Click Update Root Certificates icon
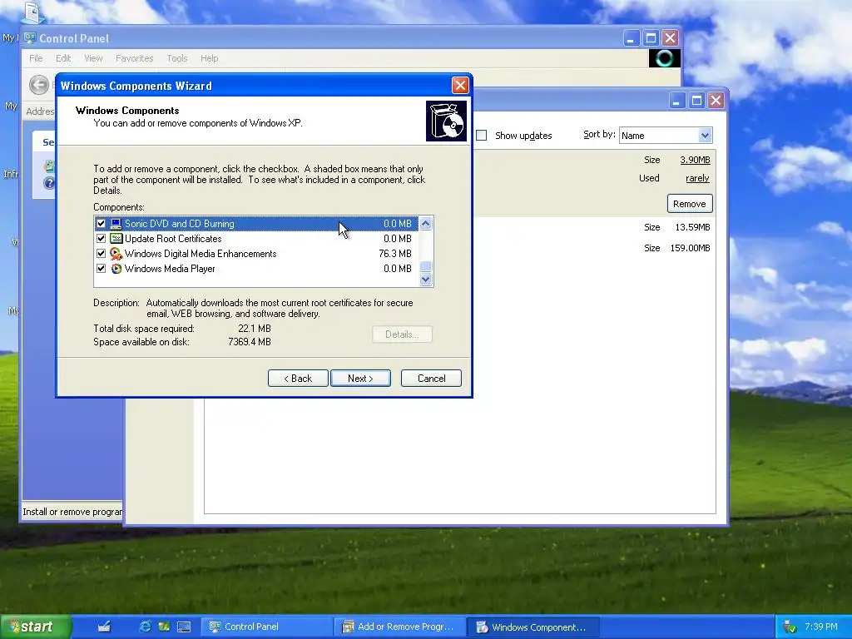 point(116,239)
